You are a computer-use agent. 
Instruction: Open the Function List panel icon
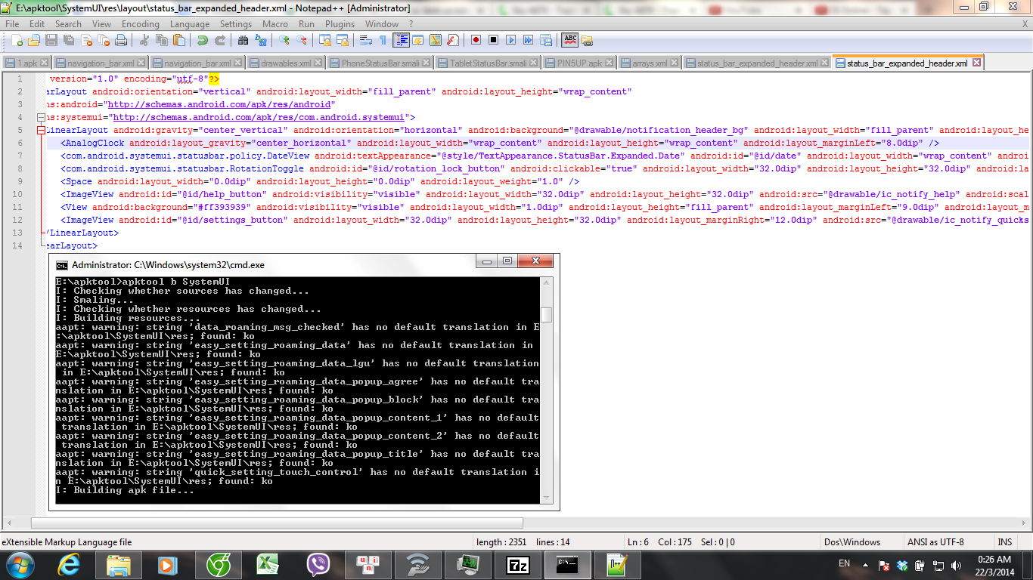tap(453, 40)
